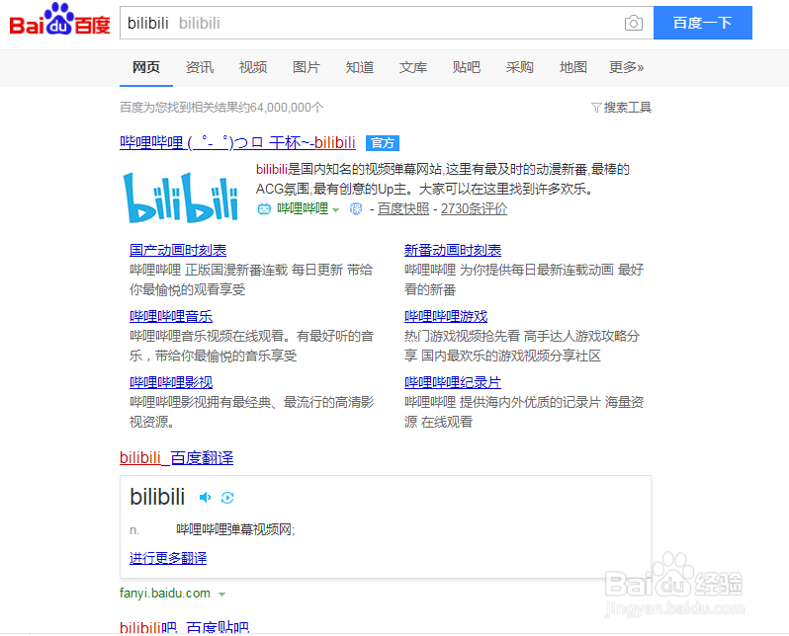Open the 哔哩哔哩游戏 link
This screenshot has height=636, width=789.
point(446,316)
